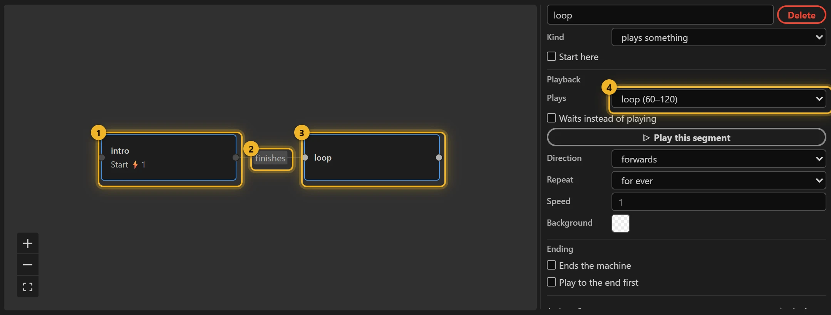Image resolution: width=831 pixels, height=315 pixels.
Task: Open the Direction dropdown
Action: 719,159
